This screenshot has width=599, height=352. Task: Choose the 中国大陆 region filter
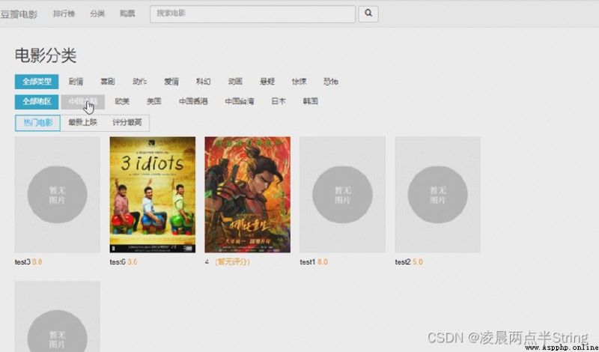83,102
